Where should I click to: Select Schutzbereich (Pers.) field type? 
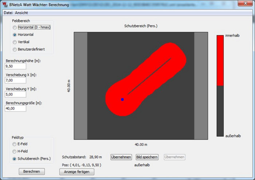(15, 159)
